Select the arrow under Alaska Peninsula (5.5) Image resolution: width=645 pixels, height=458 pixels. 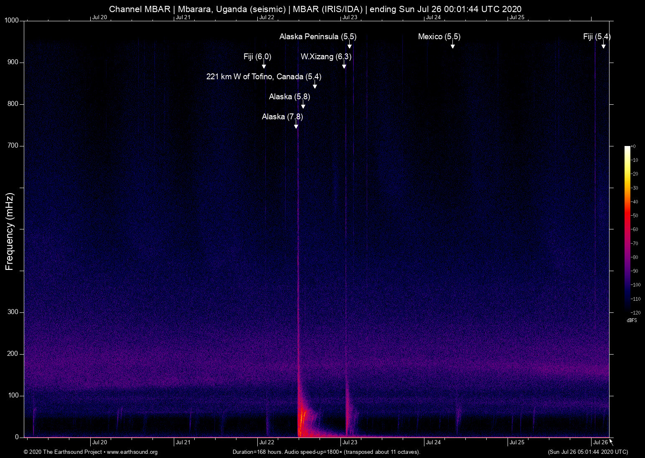click(x=349, y=45)
